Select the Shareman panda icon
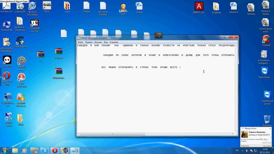The height and width of the screenshot is (154, 274). tap(7, 61)
